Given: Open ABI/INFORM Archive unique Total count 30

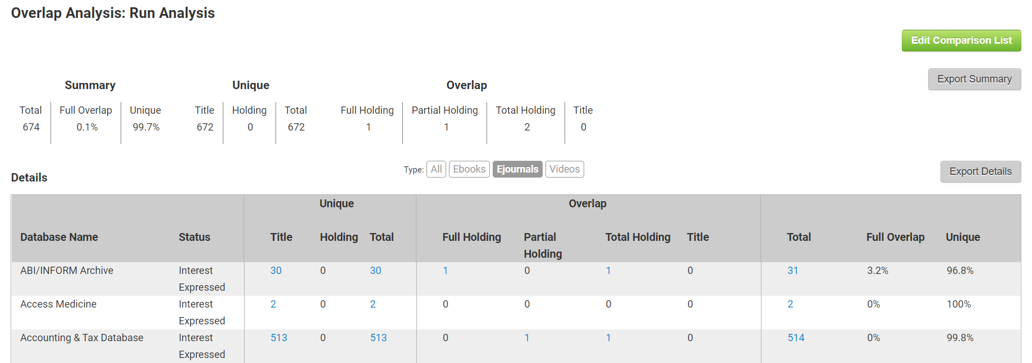Looking at the screenshot, I should [375, 271].
